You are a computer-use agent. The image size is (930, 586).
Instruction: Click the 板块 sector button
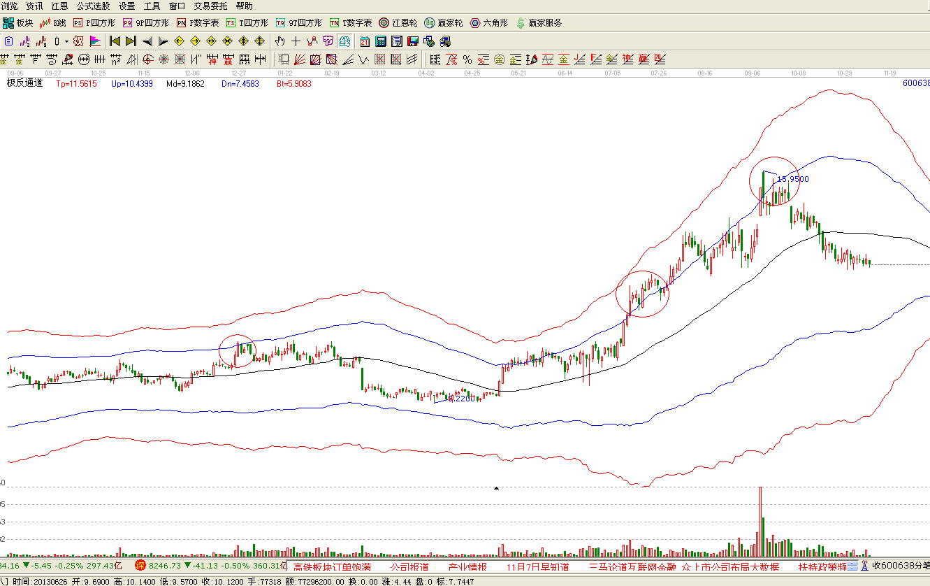click(x=18, y=23)
